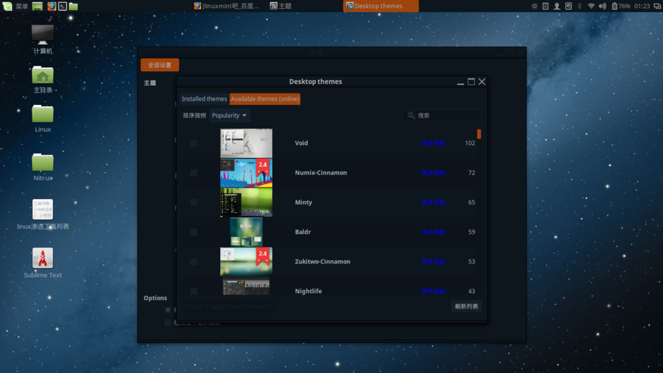
Task: Open the Popularity sort dropdown
Action: point(229,115)
